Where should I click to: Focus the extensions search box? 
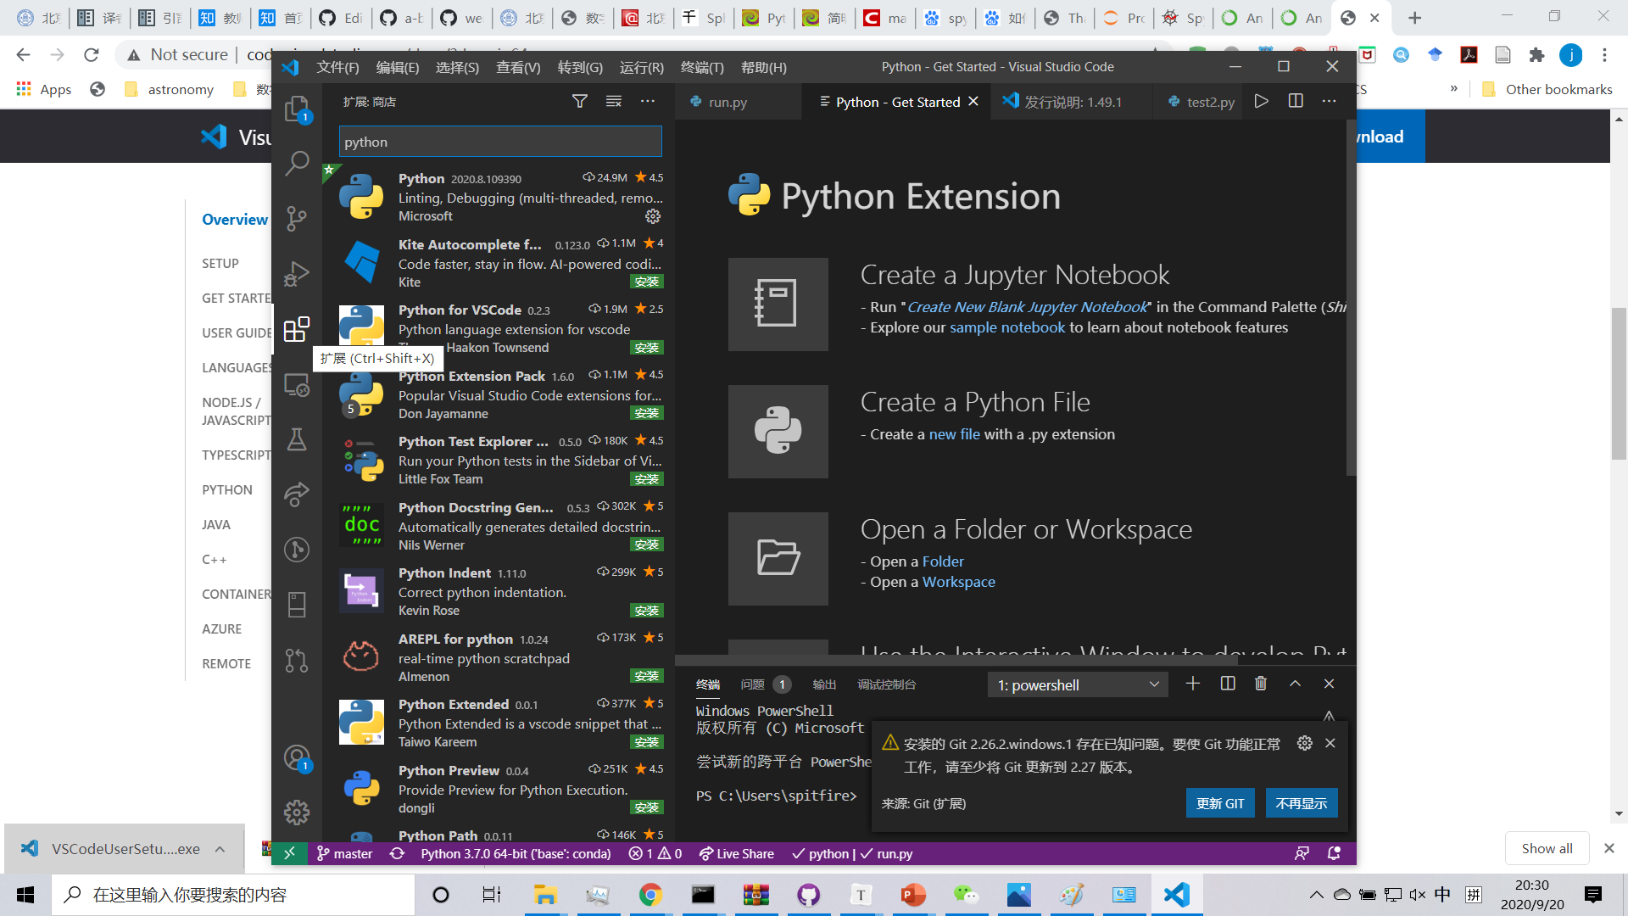(500, 142)
